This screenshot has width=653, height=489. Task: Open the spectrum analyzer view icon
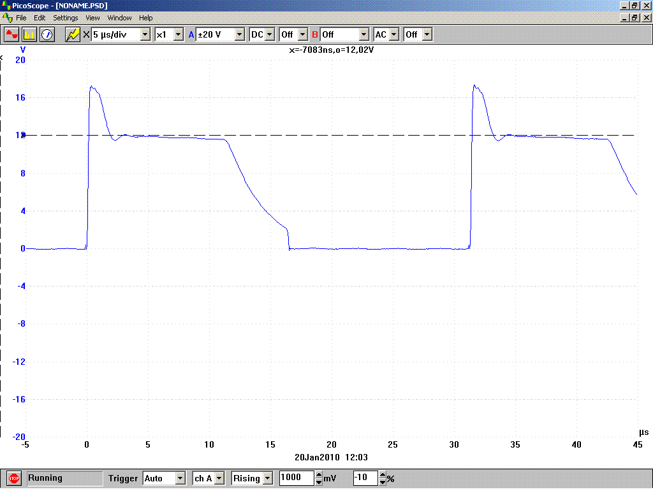29,34
